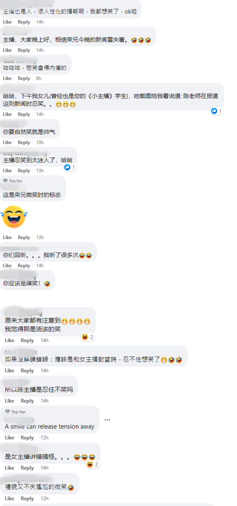This screenshot has width=237, height=506.
Task: Reply to the comment 你要自然笑就是帅气
Action: (x=24, y=143)
